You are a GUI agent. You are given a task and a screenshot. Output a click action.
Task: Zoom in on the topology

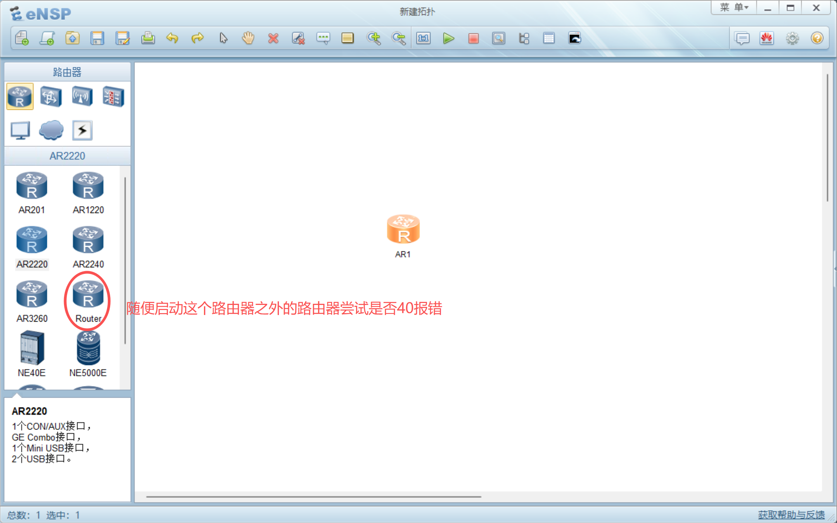click(374, 38)
